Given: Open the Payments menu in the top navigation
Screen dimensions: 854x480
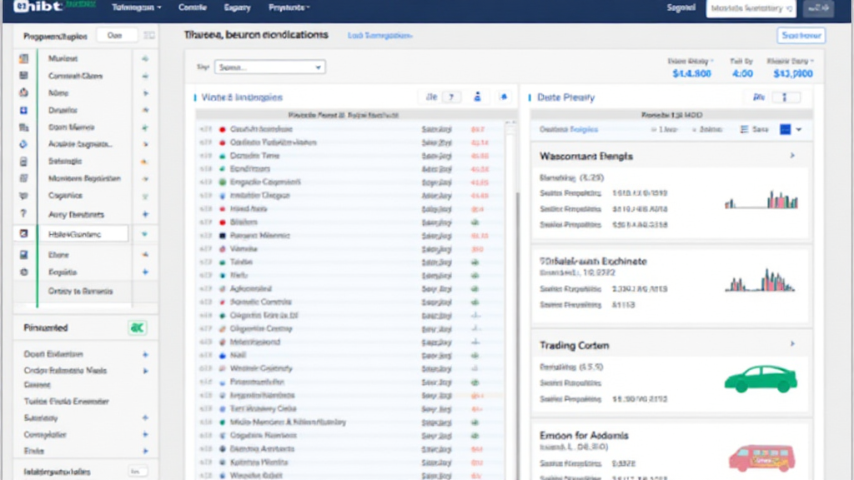Looking at the screenshot, I should (x=288, y=7).
